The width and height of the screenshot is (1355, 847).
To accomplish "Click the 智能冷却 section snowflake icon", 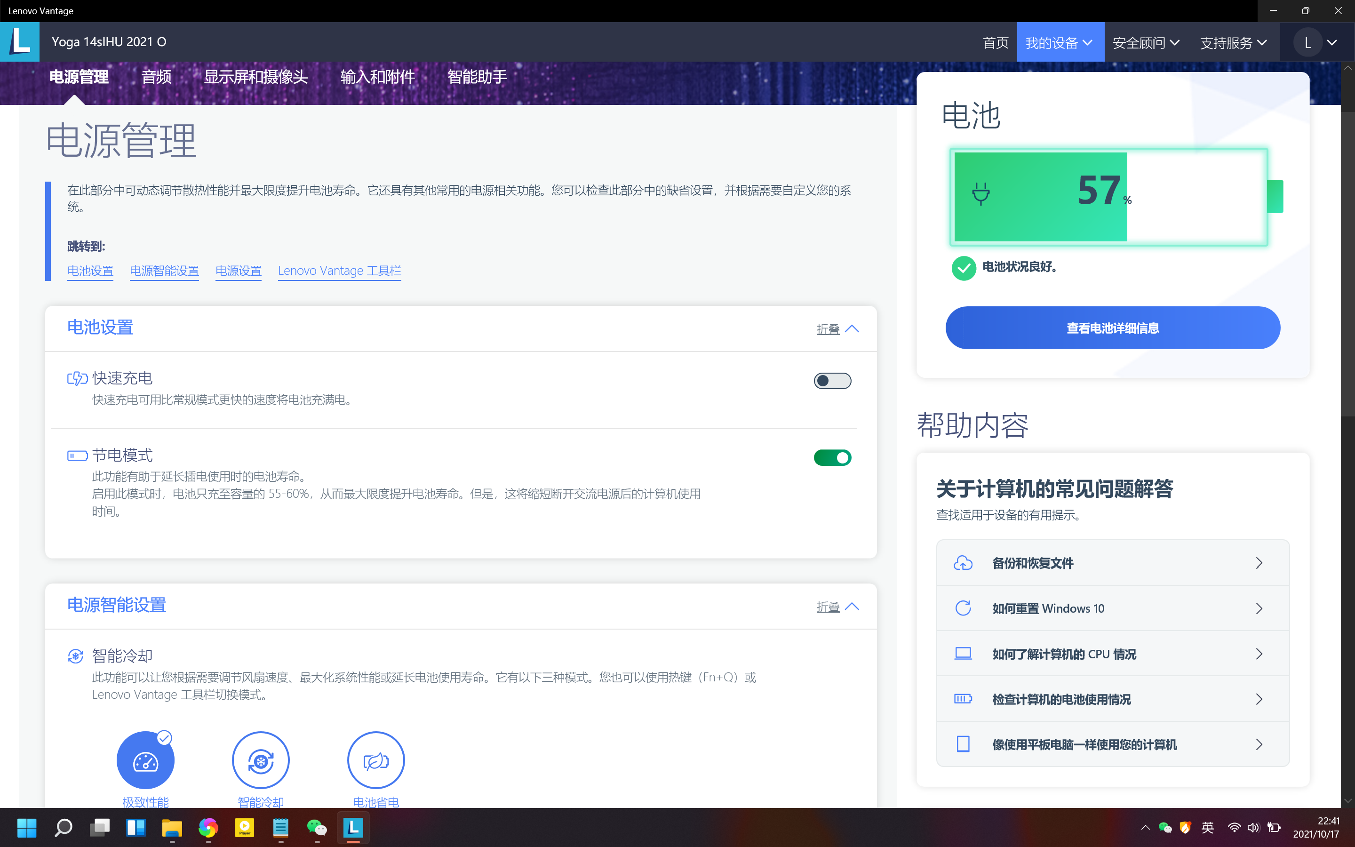I will (76, 656).
